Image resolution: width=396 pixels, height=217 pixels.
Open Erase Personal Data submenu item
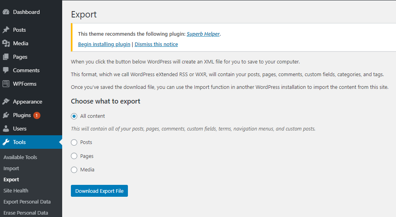pyautogui.click(x=26, y=213)
